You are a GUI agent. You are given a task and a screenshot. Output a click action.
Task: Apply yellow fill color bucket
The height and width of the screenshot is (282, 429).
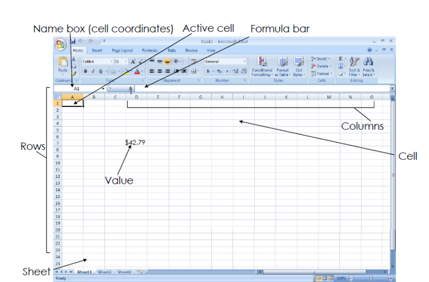point(126,72)
